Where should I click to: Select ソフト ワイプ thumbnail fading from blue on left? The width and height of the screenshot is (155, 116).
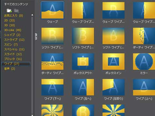click(83, 36)
